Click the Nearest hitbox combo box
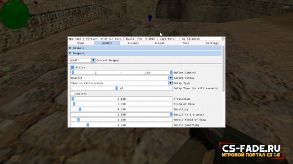Screen dimensions: 293x164 tap(121, 78)
